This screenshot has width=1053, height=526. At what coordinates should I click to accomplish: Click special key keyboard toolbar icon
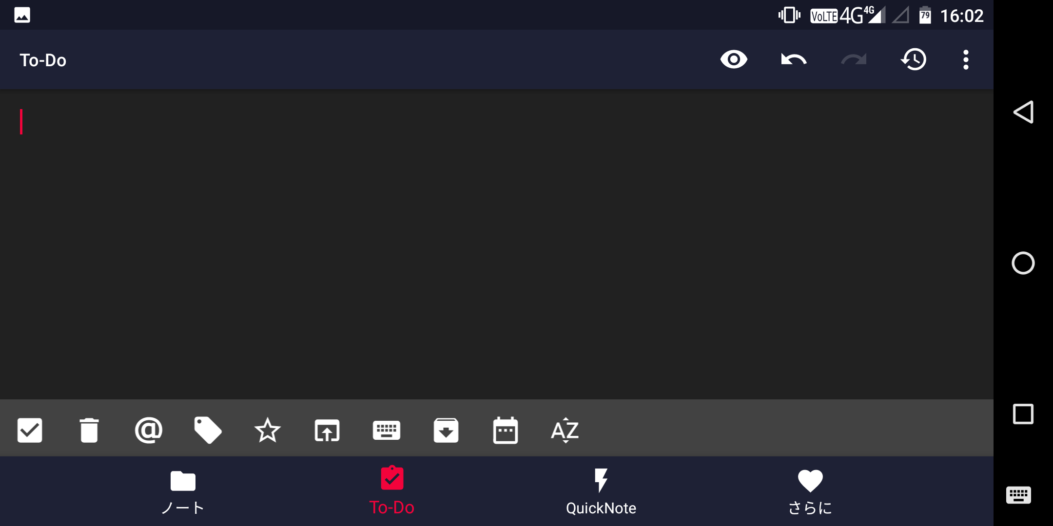tap(386, 430)
